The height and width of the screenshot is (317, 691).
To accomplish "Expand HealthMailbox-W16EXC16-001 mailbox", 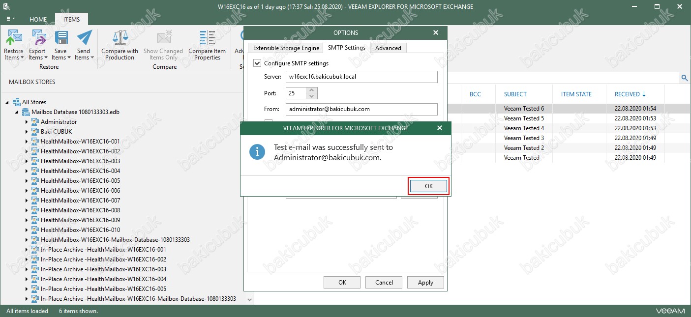I will (x=27, y=142).
